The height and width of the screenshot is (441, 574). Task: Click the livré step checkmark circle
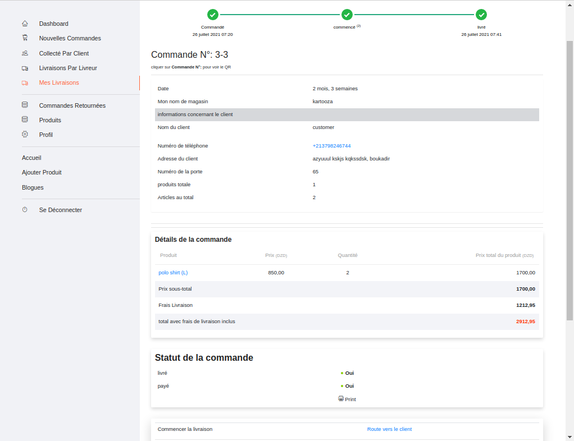coord(481,15)
